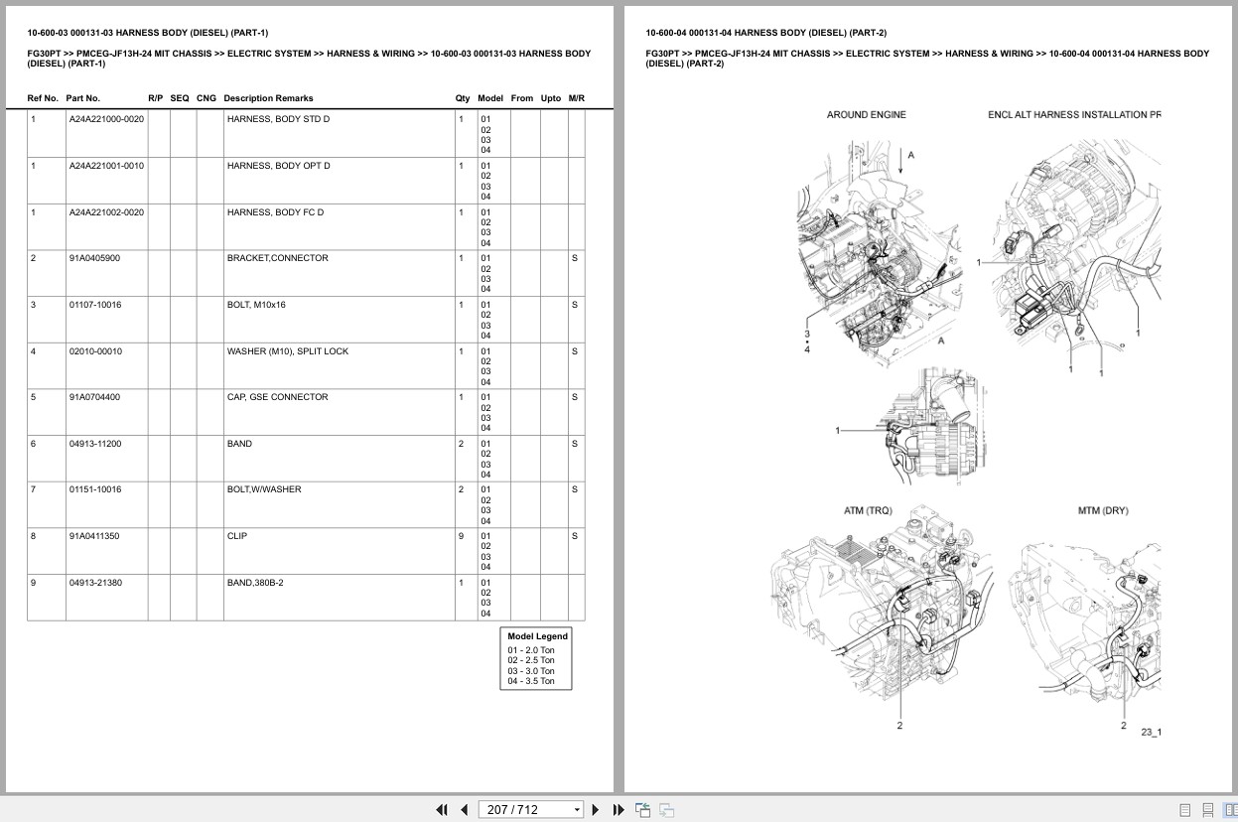The width and height of the screenshot is (1238, 822).
Task: Select part number A24A221001-0010
Action: click(106, 166)
